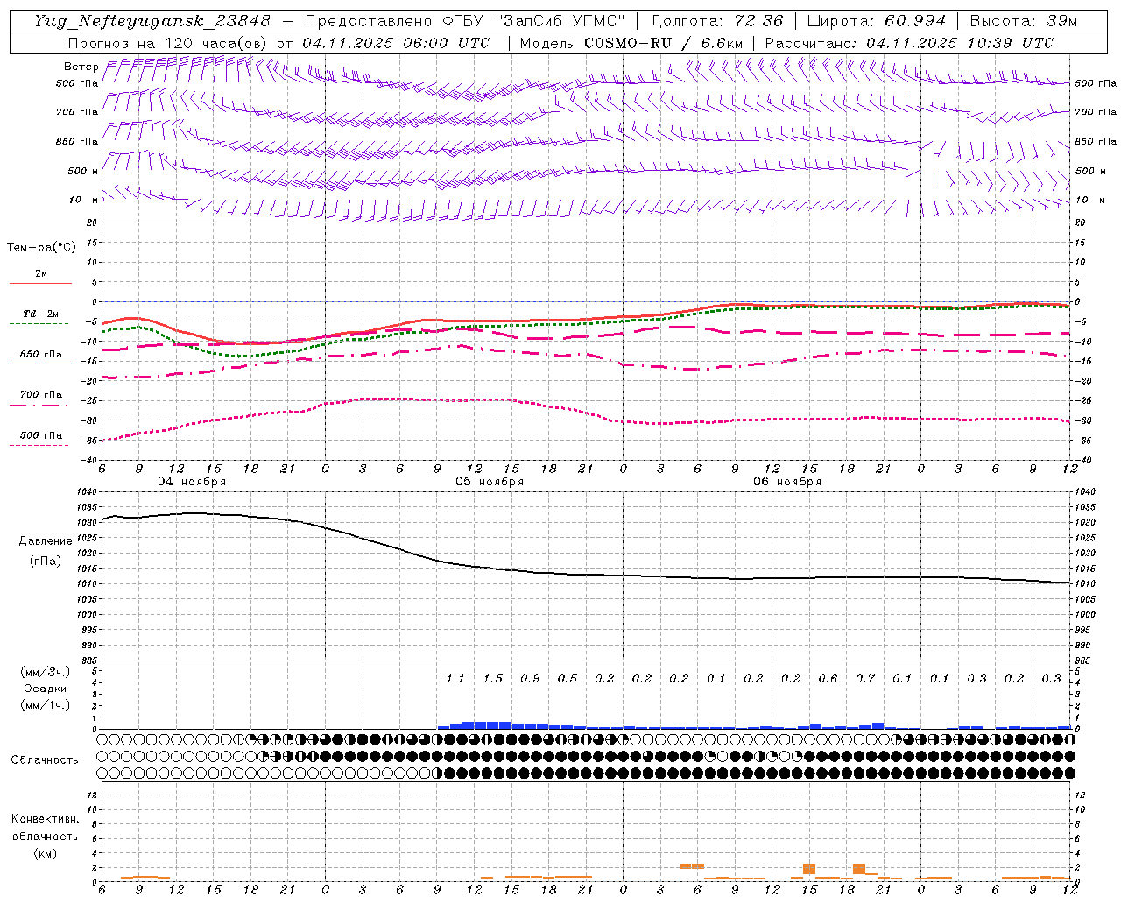Click the Td 2м dew point legend entry
Viewport: 1121px width, 897px height.
[x=40, y=314]
